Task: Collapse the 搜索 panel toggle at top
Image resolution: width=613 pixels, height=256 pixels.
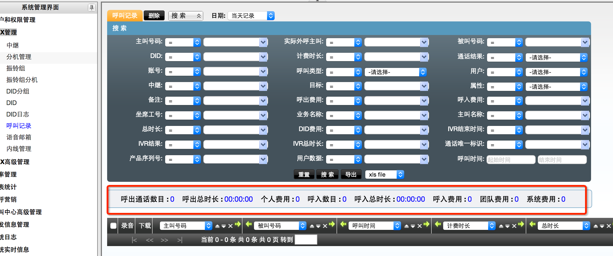Action: tap(186, 16)
